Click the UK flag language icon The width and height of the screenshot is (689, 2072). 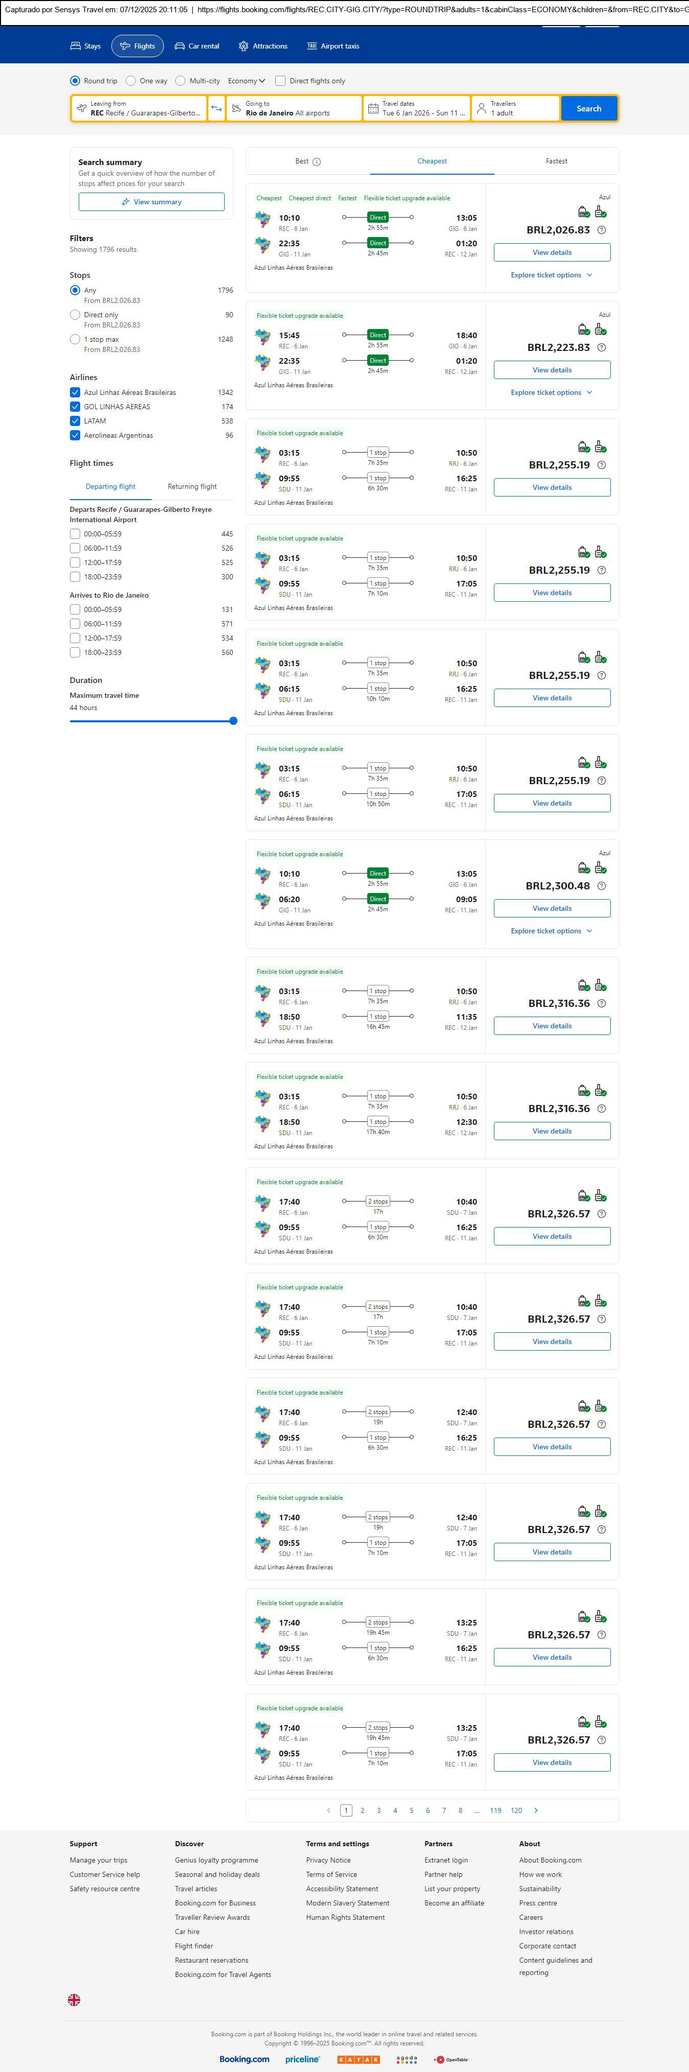point(74,1999)
